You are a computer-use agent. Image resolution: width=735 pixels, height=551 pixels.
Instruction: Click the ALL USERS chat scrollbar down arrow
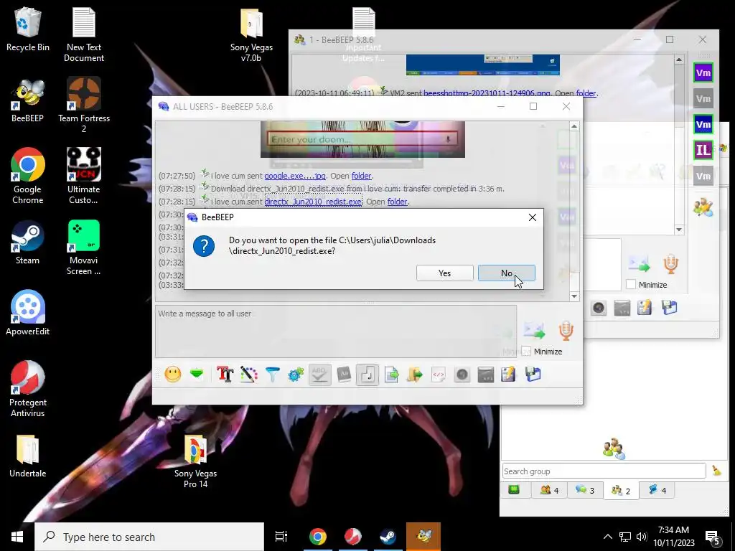pyautogui.click(x=574, y=296)
